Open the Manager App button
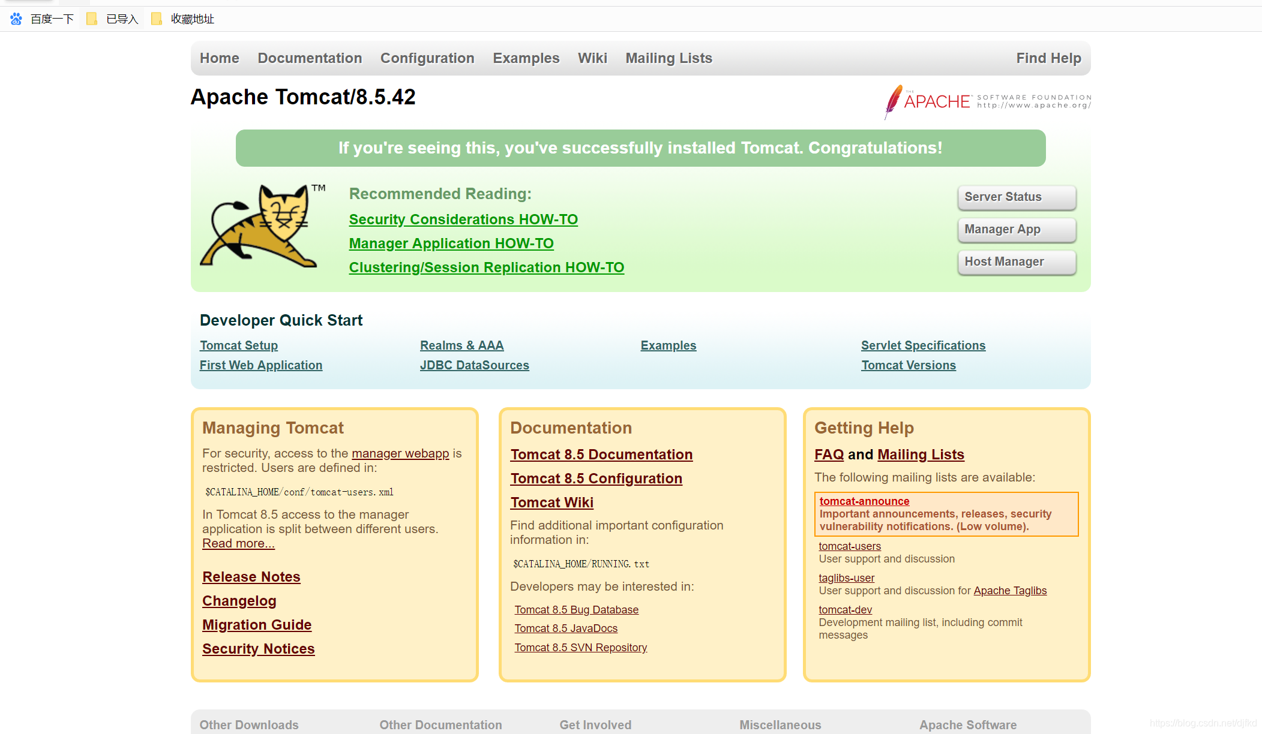The height and width of the screenshot is (734, 1262). point(1017,230)
